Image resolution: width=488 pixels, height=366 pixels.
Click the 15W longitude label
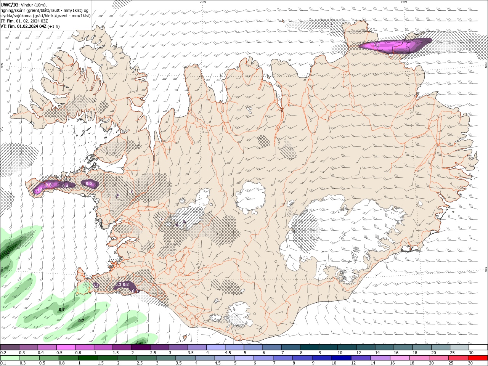[x=404, y=2]
